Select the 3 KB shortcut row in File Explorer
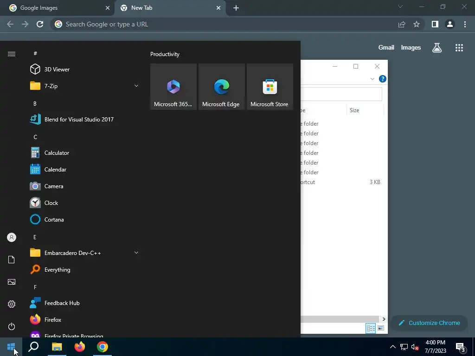 click(341, 182)
